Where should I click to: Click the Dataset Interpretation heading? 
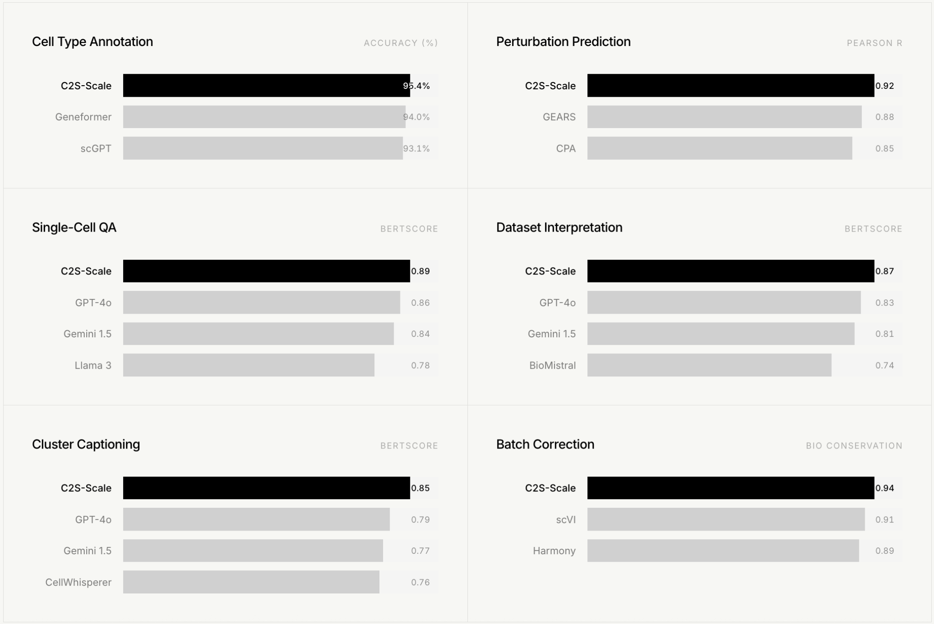pyautogui.click(x=559, y=227)
